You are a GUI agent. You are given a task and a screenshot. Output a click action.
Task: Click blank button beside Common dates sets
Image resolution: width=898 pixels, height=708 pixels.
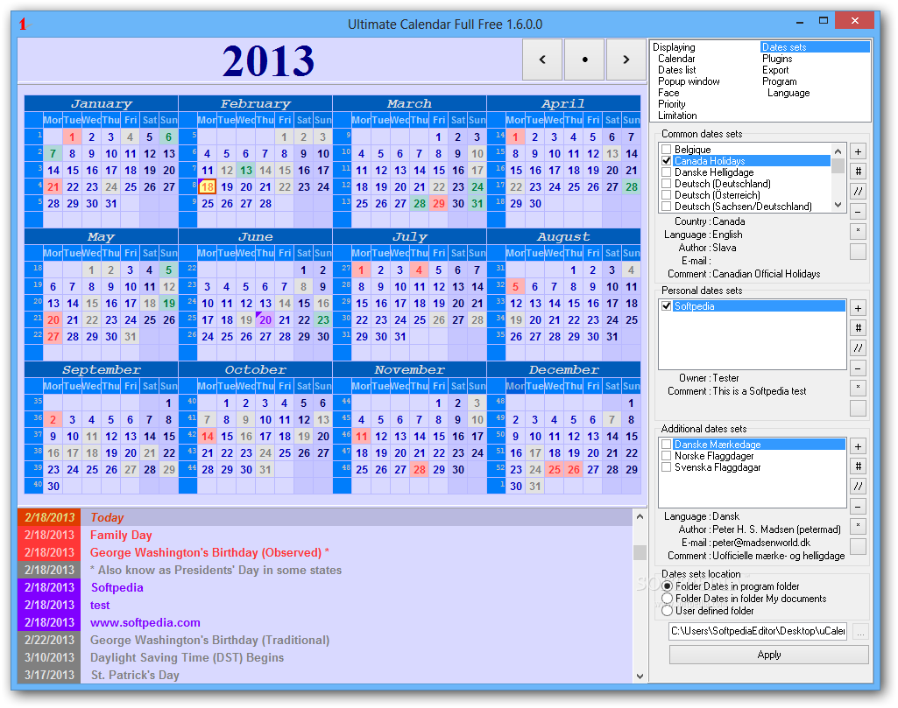(858, 252)
